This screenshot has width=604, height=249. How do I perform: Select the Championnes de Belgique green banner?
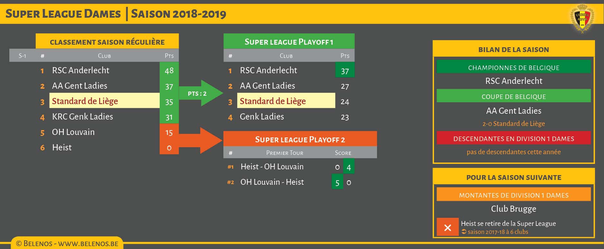pos(514,67)
